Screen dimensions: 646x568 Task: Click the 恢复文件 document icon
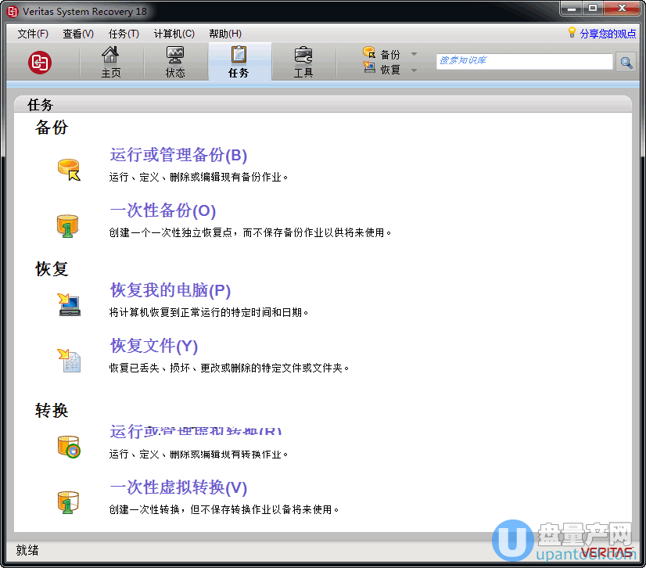click(x=69, y=360)
